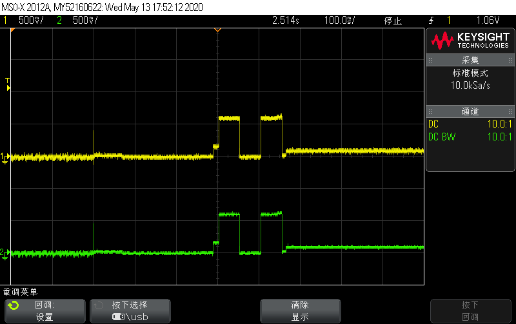Viewport: 516px width, 324px height.
Task: Click the 停止 run status indicator
Action: 393,21
